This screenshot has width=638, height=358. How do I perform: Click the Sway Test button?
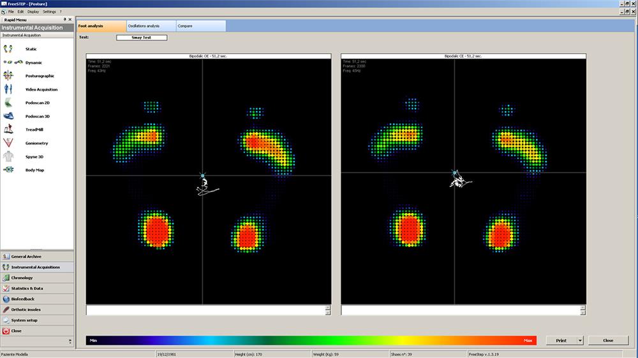coord(142,38)
